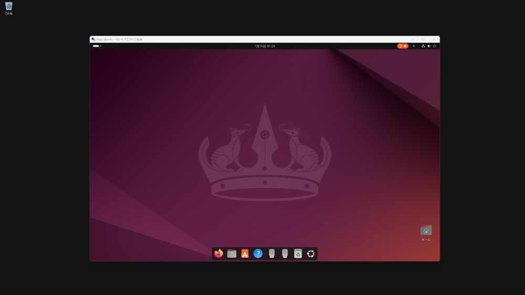This screenshot has height=295, width=525.
Task: Open the date and time in top bar
Action: pyautogui.click(x=265, y=46)
